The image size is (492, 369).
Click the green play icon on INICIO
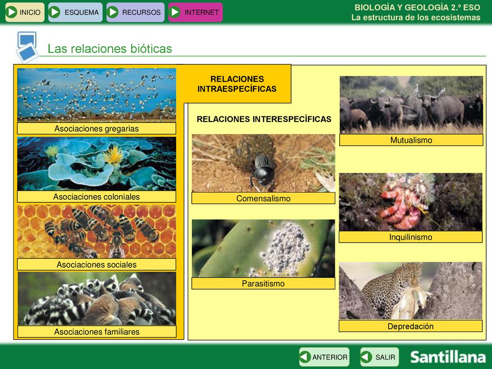(12, 12)
